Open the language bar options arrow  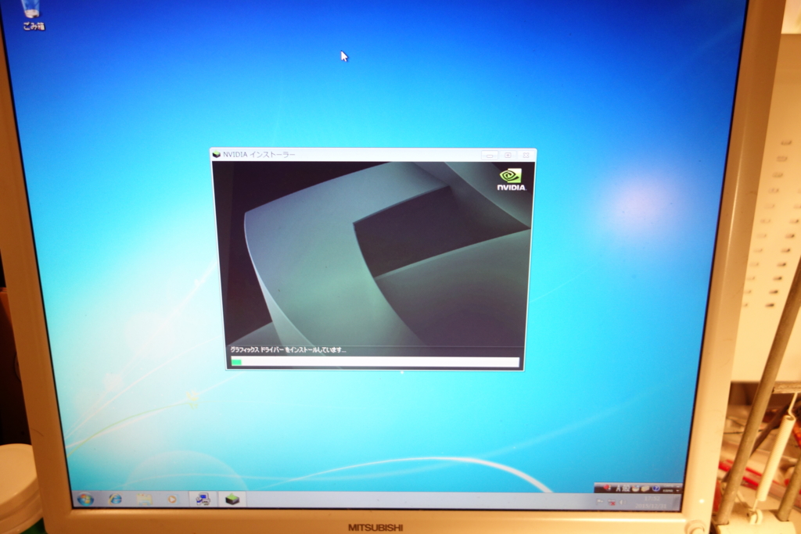pyautogui.click(x=678, y=490)
